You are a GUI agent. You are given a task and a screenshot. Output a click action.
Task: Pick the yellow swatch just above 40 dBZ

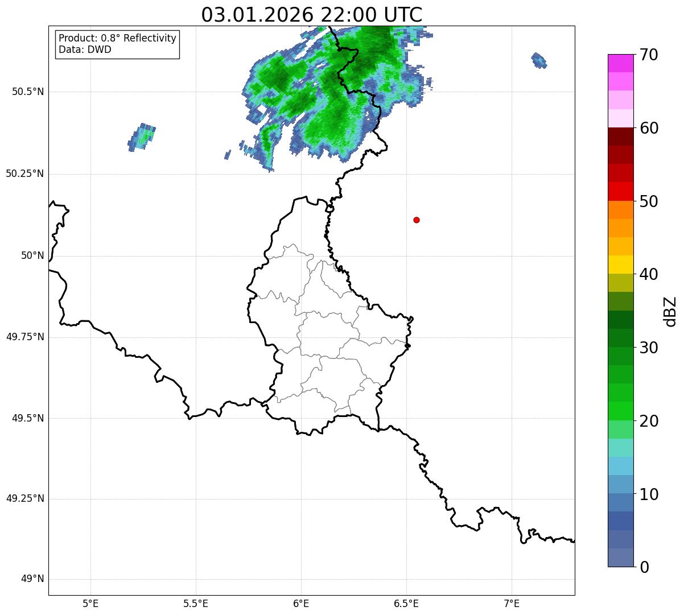click(621, 265)
